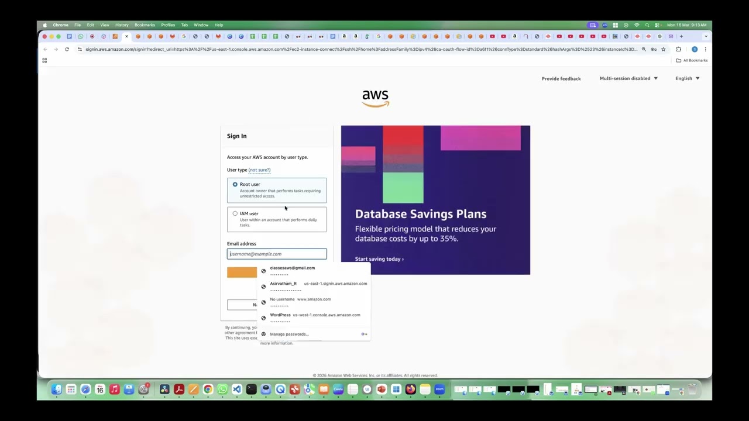This screenshot has width=749, height=421.
Task: Open the Edit menu
Action: pos(91,25)
